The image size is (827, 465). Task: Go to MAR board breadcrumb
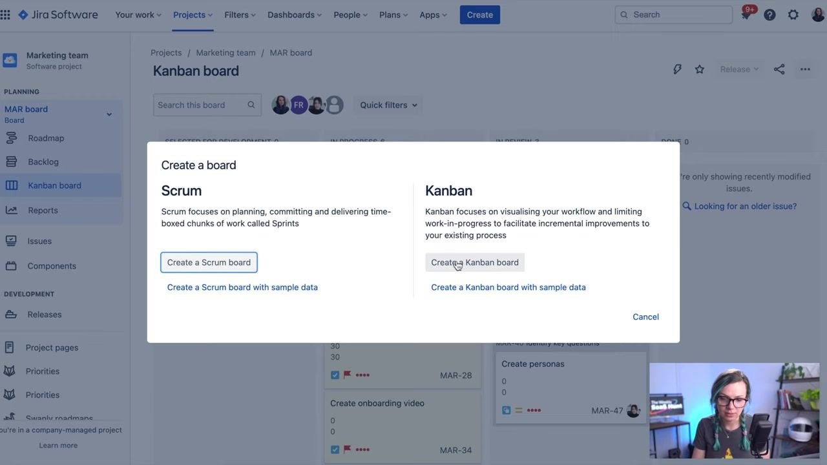[x=291, y=52]
